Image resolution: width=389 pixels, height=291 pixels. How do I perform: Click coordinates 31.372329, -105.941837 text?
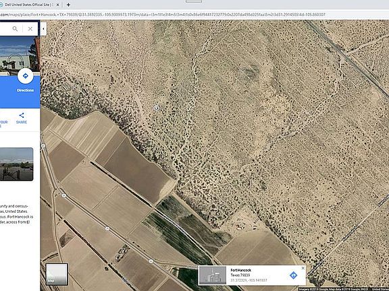point(249,280)
